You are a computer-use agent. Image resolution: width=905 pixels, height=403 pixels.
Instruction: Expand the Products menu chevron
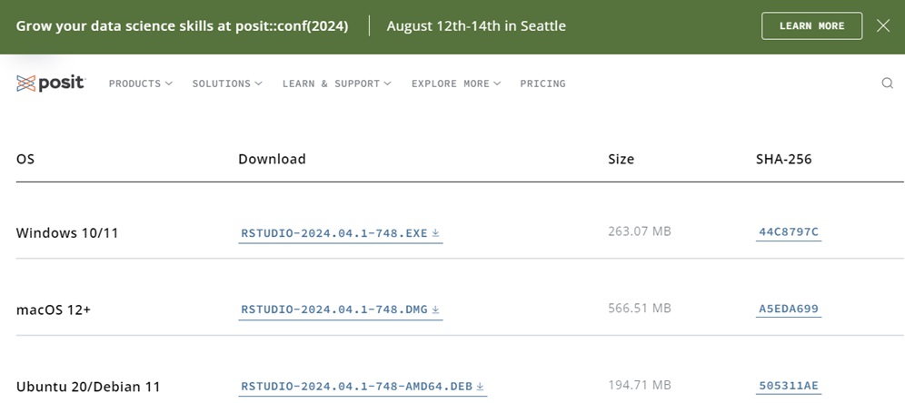point(168,84)
